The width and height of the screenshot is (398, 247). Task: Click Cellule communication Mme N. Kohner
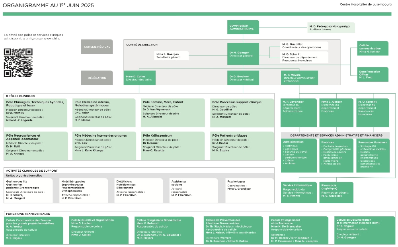373,48
